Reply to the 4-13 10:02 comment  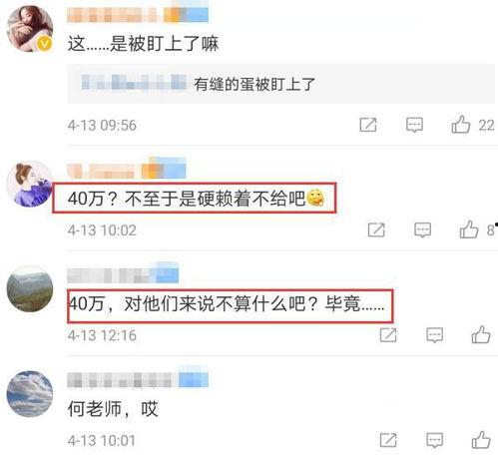click(x=422, y=229)
